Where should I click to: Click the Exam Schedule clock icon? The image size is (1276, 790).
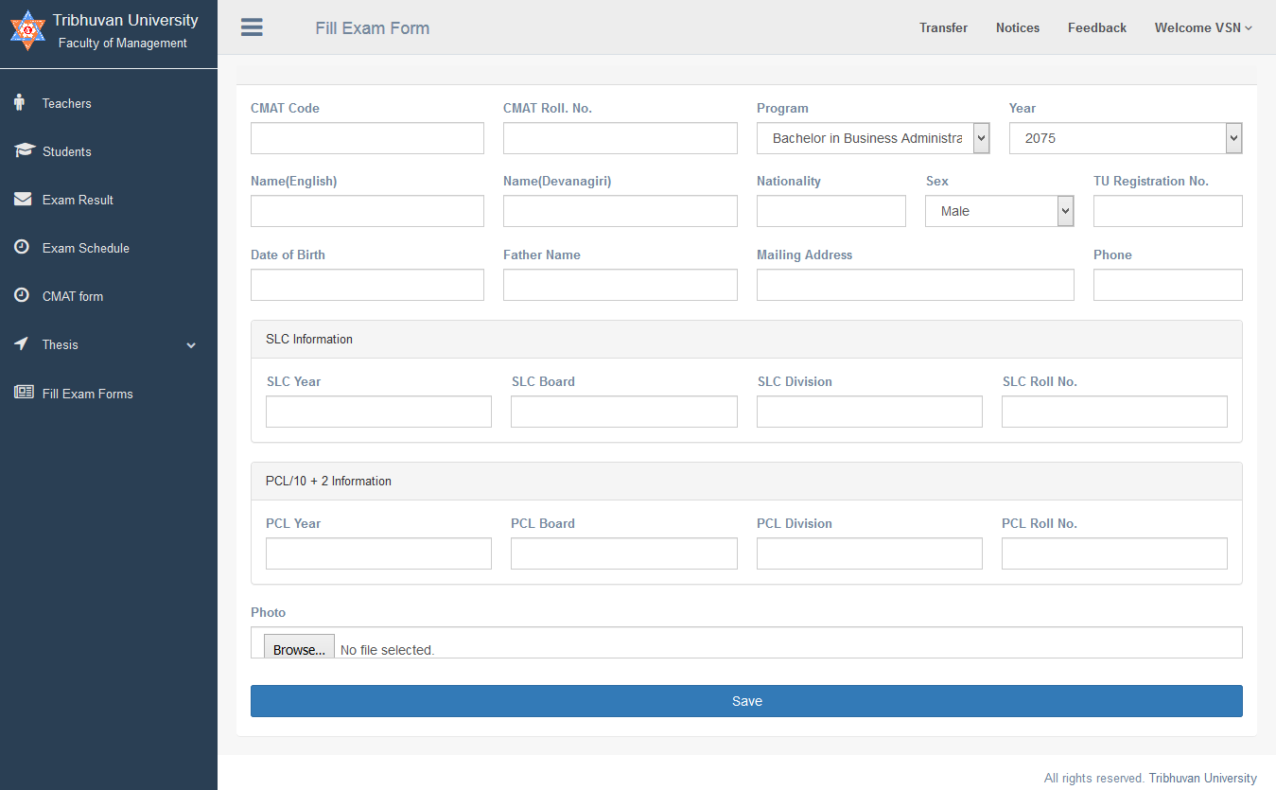pos(22,247)
